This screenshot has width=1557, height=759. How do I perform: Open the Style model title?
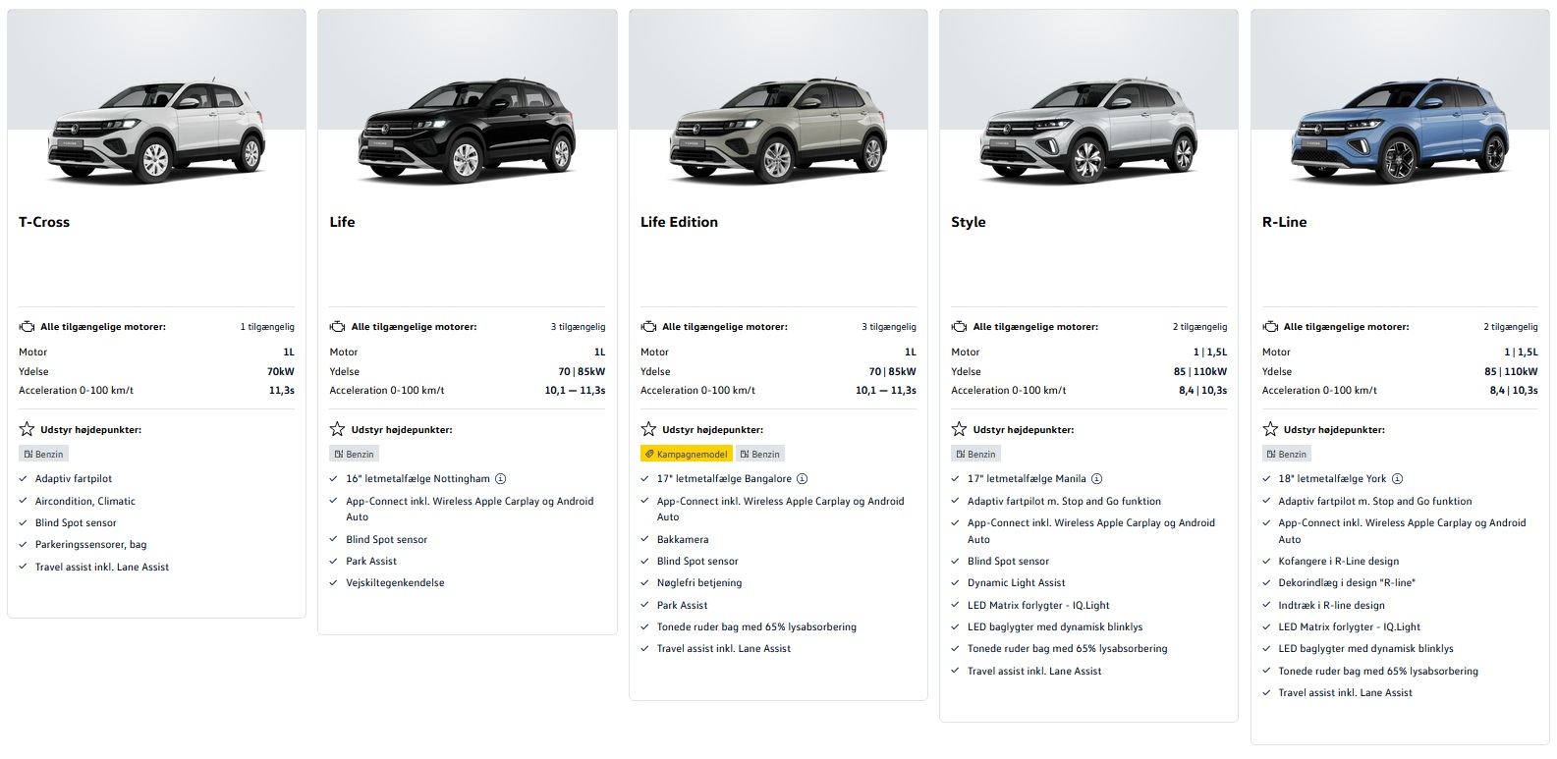click(968, 222)
